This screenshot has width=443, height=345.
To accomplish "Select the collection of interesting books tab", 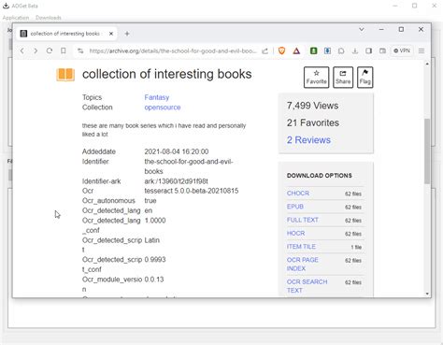I will 66,34.
